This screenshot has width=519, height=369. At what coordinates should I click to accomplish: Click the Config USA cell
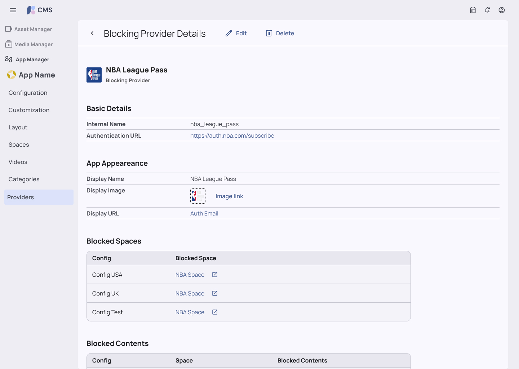click(107, 275)
